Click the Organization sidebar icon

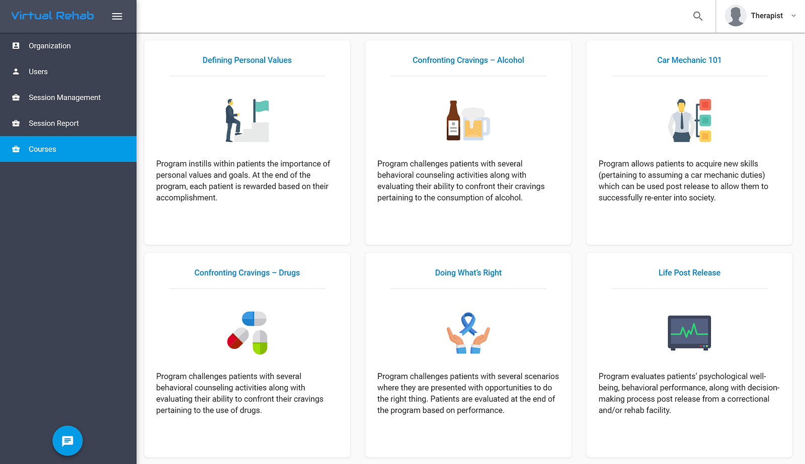[x=16, y=46]
